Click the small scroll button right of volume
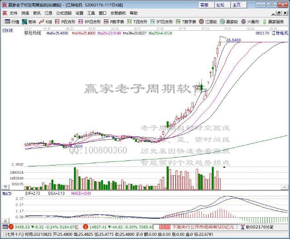 coord(284,187)
